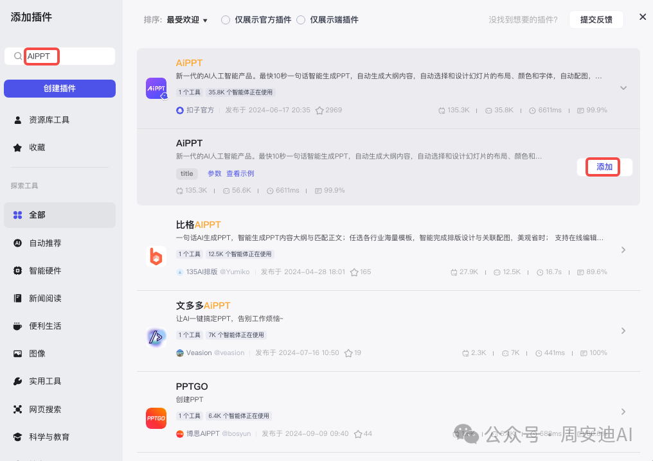Click the 资源库工具 person icon
Screen dimensions: 653x461
(17, 120)
